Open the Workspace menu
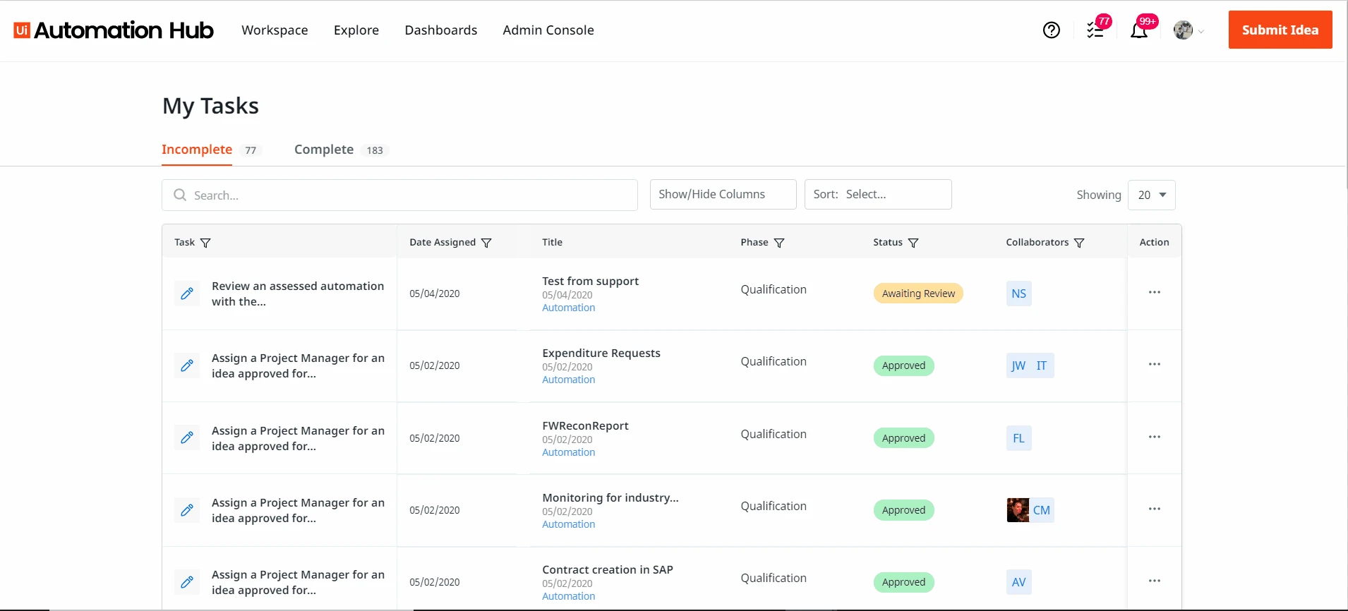This screenshot has height=611, width=1348. (275, 30)
